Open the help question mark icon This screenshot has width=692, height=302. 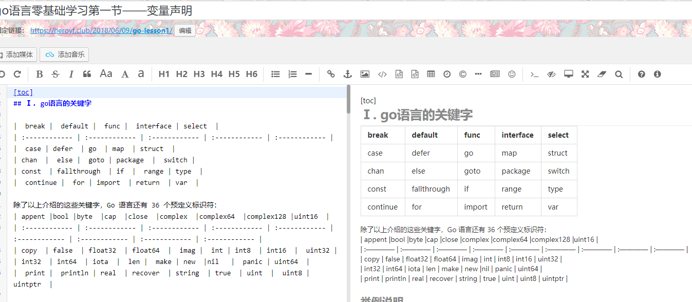(641, 74)
